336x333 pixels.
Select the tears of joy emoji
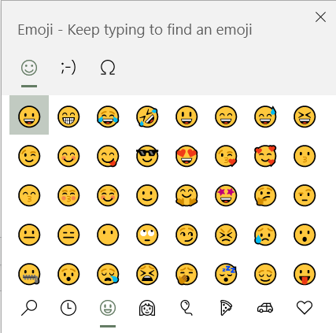108,117
